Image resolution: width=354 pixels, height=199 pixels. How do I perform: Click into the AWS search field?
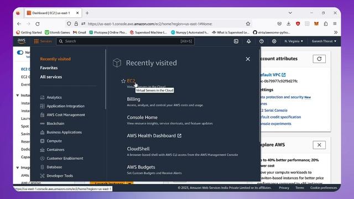coord(126,41)
